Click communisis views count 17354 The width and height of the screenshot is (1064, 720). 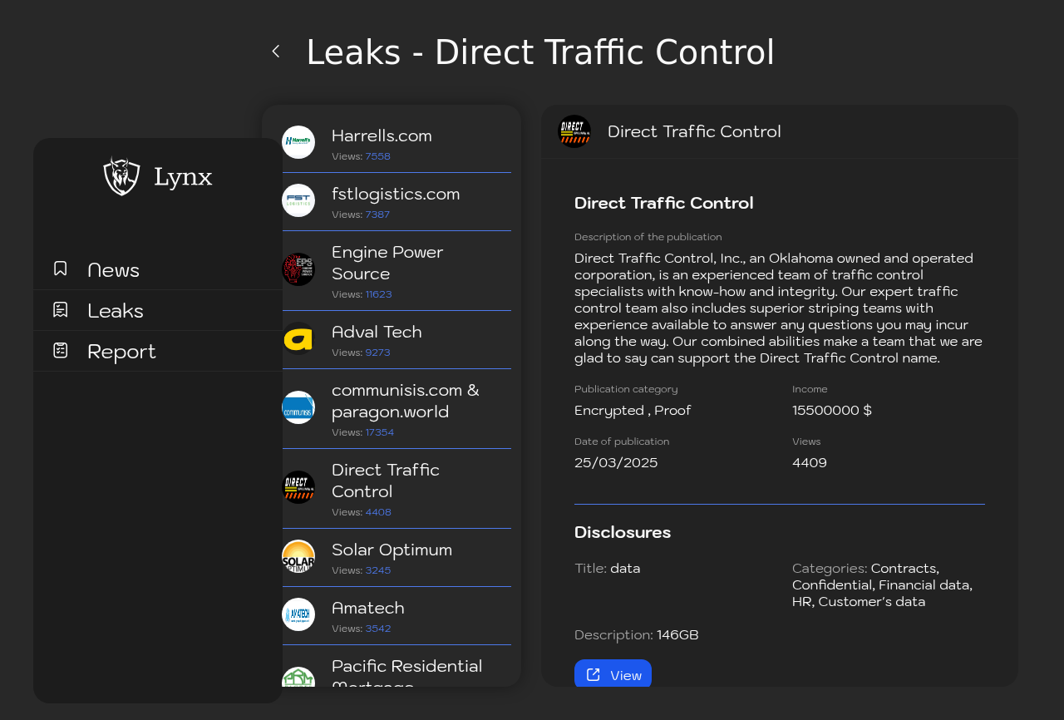pos(380,432)
